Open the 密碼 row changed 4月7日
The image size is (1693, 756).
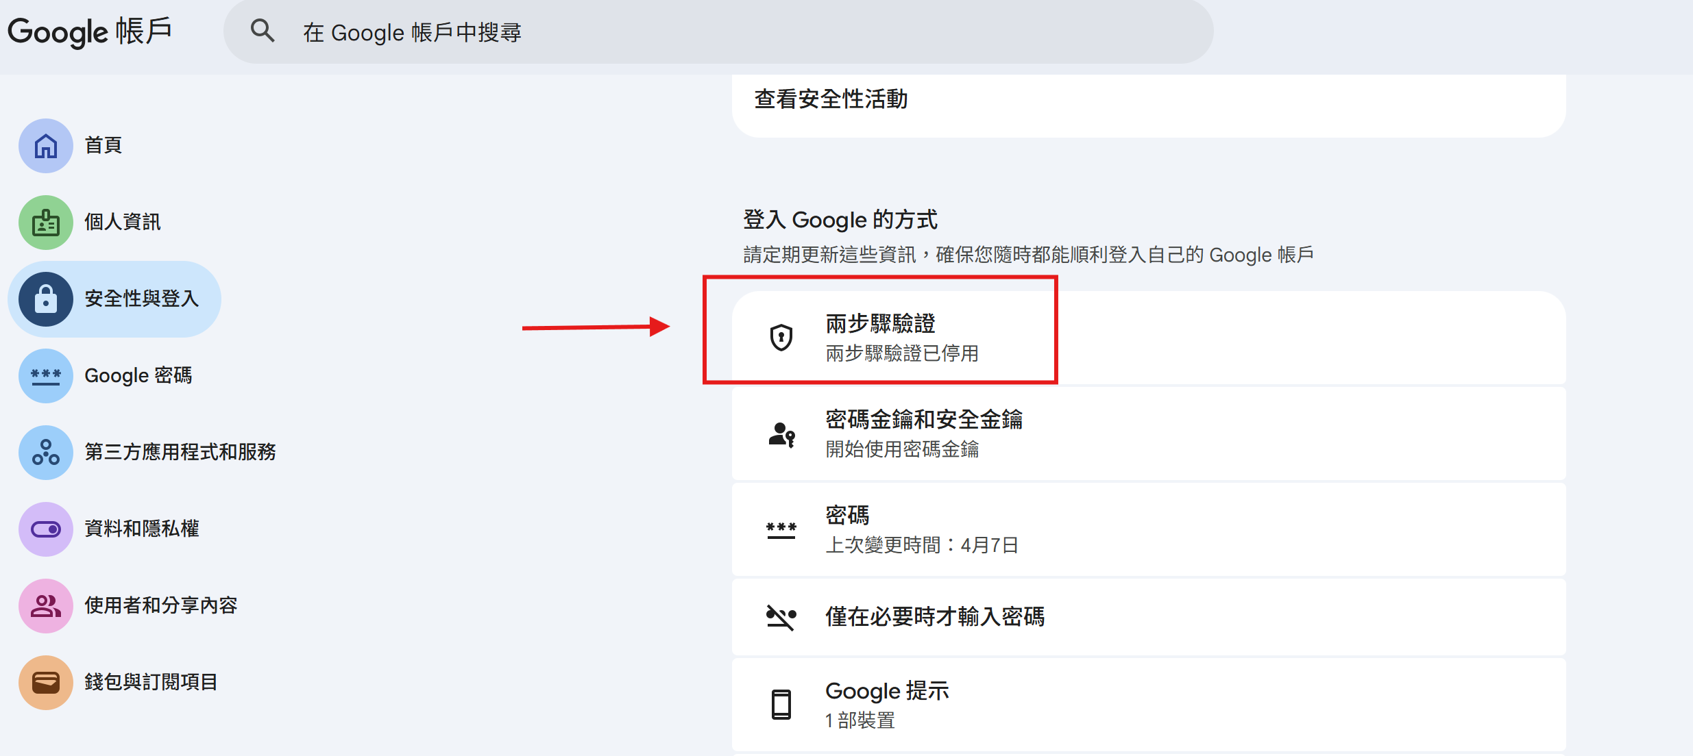pos(921,530)
